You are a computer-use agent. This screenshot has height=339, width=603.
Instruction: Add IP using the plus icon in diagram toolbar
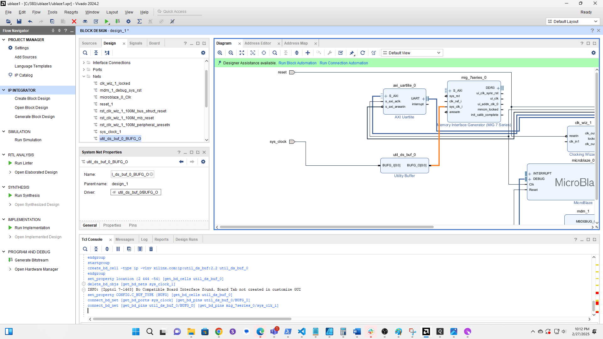pyautogui.click(x=308, y=53)
